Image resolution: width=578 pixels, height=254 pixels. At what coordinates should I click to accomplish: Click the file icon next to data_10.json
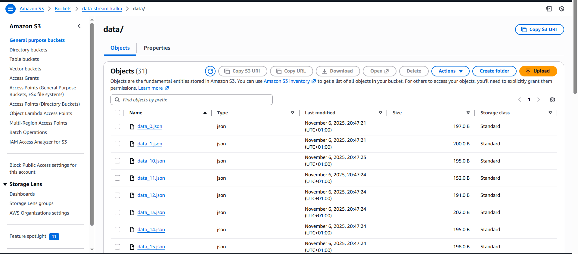point(132,161)
